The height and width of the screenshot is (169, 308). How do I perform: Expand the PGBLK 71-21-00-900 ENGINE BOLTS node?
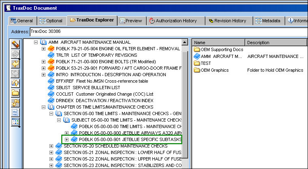pyautogui.click(x=44, y=62)
